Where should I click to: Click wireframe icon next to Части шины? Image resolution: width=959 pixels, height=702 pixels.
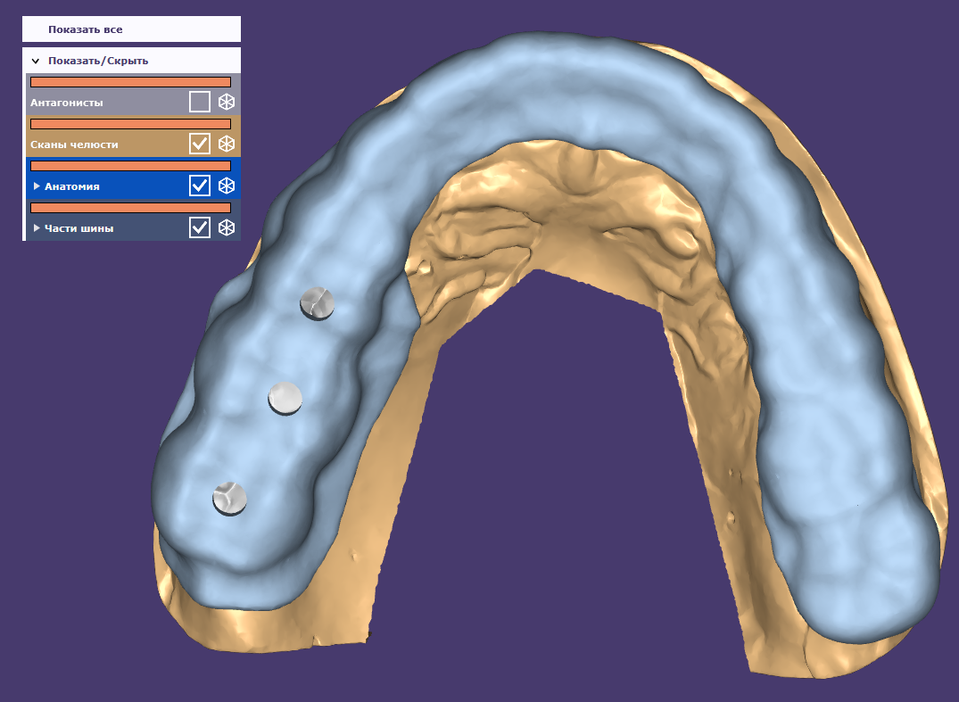[227, 227]
